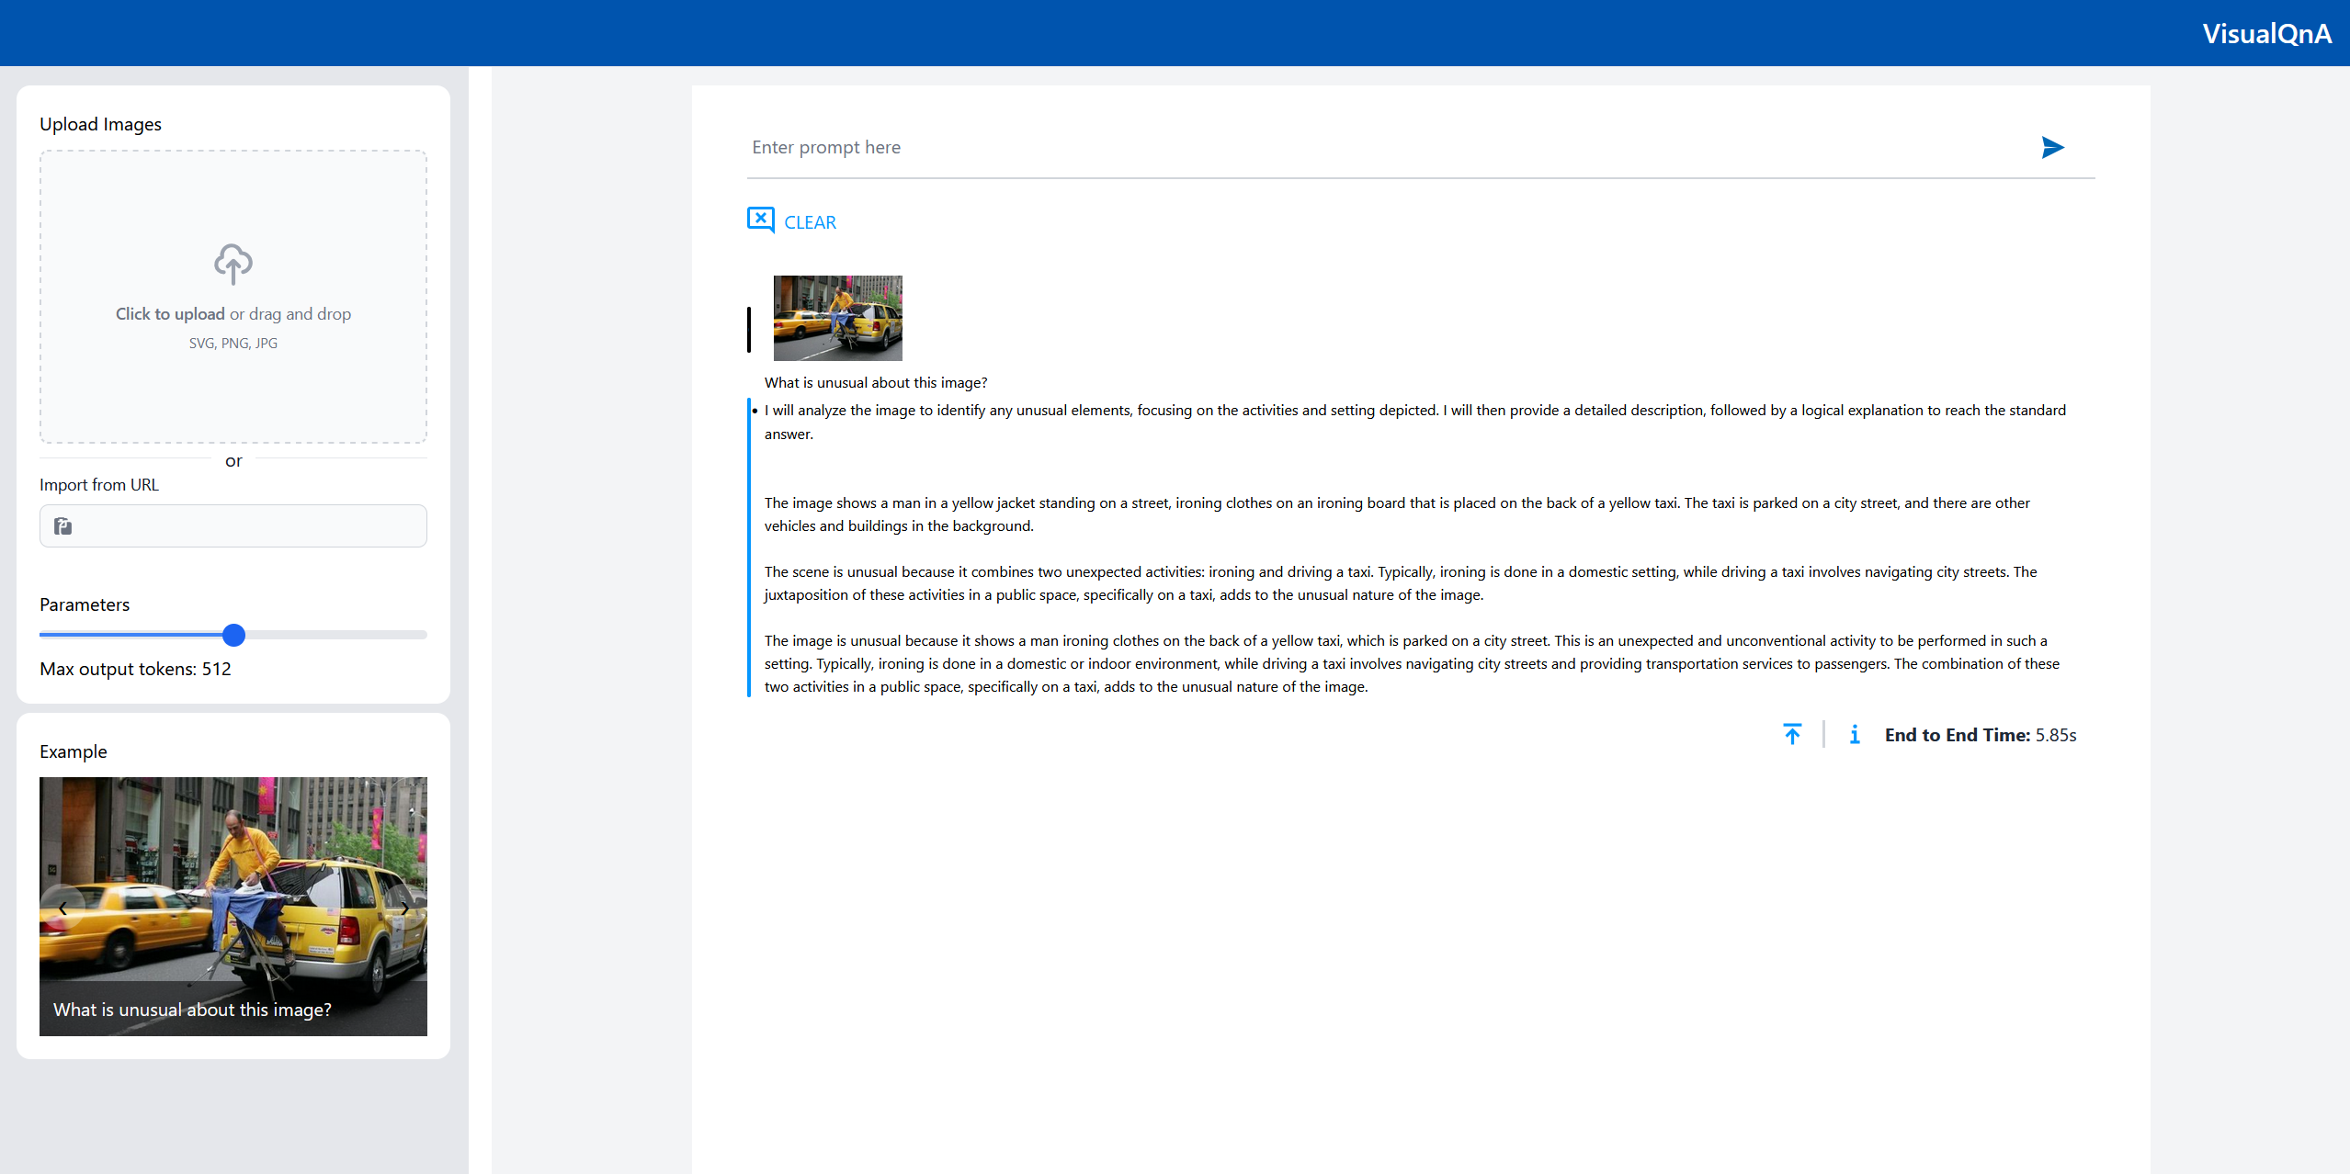The image size is (2350, 1174).
Task: Click the paste clipboard icon in URL field
Action: coord(63,526)
